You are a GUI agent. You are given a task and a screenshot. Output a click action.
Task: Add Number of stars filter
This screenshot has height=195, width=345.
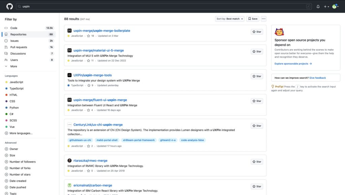coord(18,174)
